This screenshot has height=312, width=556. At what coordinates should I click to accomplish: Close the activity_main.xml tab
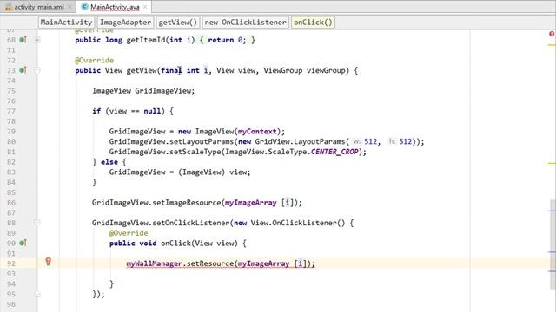69,7
